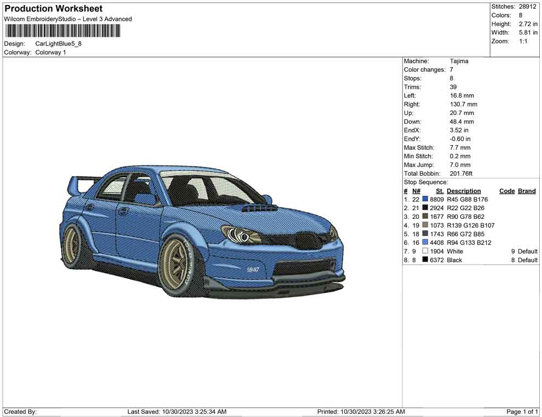Click the Stitches count 28912
542x417 pixels.
point(527,7)
